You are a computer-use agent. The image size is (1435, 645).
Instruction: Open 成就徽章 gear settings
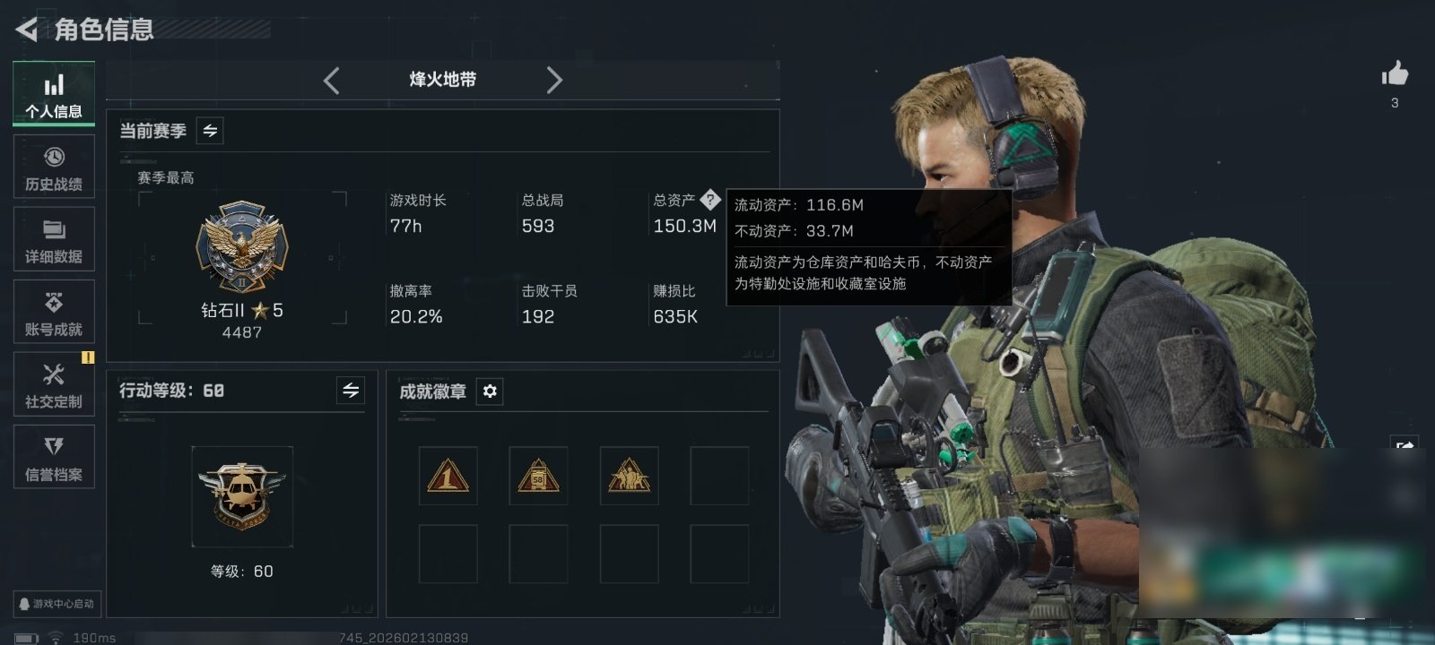point(490,391)
